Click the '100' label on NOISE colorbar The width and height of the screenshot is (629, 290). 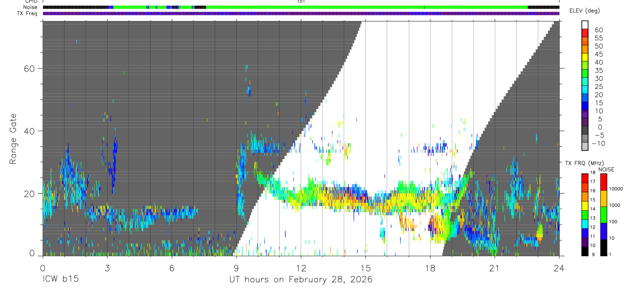(x=614, y=221)
